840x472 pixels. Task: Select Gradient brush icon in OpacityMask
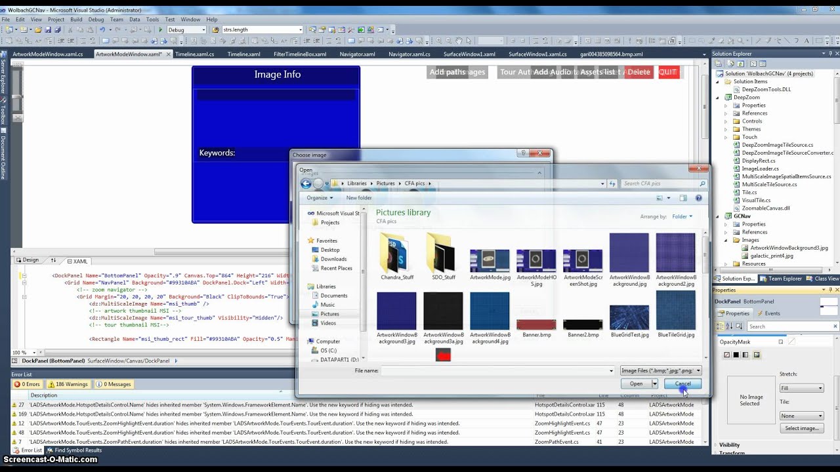pyautogui.click(x=745, y=355)
